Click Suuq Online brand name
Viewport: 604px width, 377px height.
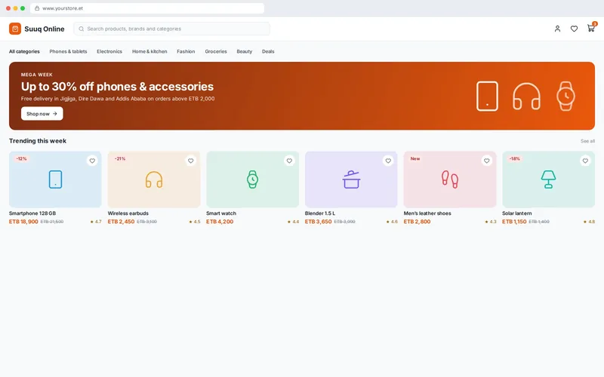(45, 29)
